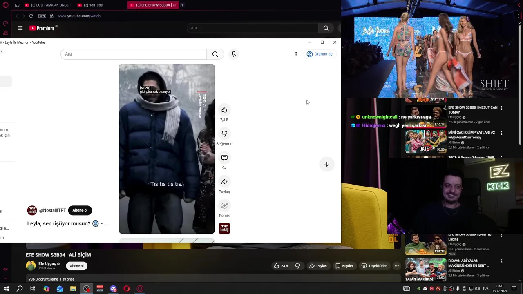
Task: Open File Explorer from the taskbar
Action: (73, 289)
